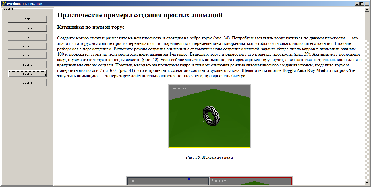Screen dimensions: 371x187
Task: Minimize the Учебник по анимации window
Action: 357,4
